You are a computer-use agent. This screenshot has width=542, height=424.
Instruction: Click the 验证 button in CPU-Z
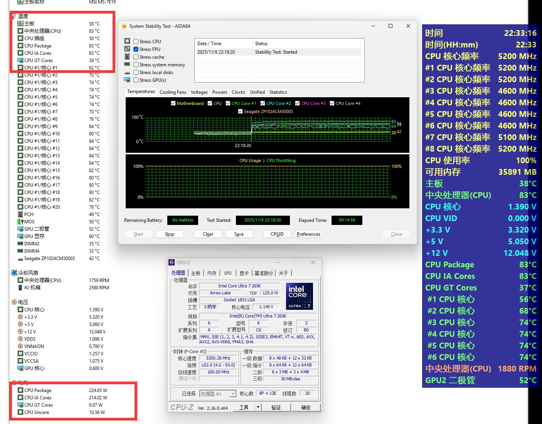click(x=276, y=407)
